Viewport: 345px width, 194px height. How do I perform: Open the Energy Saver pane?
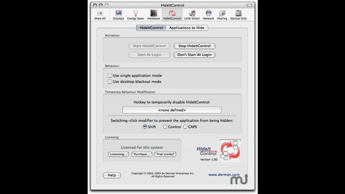[x=136, y=15]
